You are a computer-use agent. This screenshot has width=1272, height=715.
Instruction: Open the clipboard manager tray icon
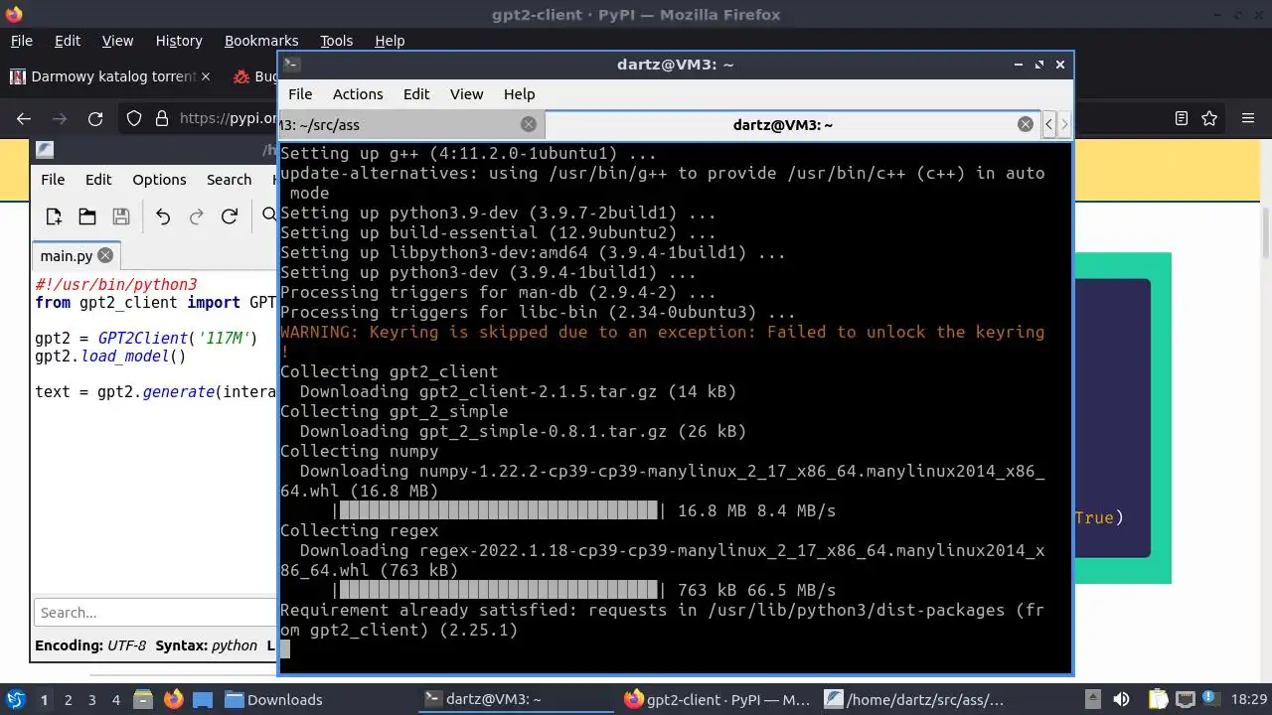(1158, 699)
